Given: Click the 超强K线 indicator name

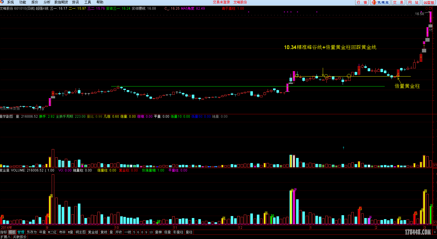Looking at the screenshot, I should click(x=42, y=9).
